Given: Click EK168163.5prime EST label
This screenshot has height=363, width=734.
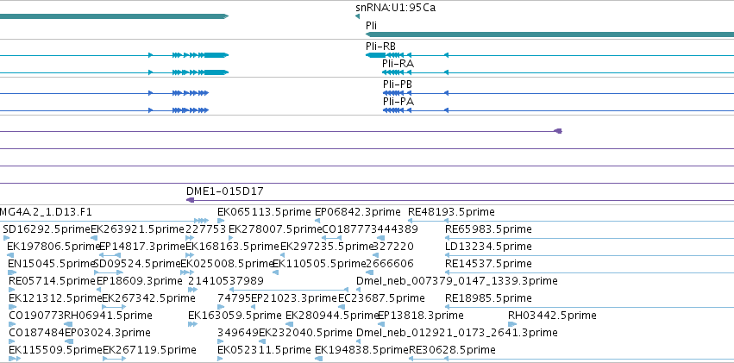Looking at the screenshot, I should 232,247.
